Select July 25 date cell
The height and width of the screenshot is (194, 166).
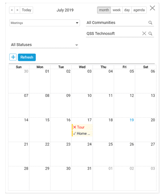103,154
